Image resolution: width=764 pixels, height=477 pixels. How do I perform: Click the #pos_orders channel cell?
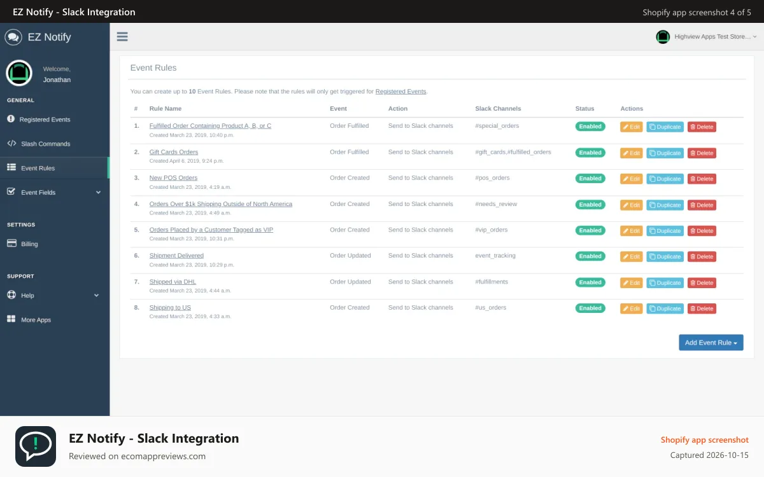pyautogui.click(x=493, y=177)
